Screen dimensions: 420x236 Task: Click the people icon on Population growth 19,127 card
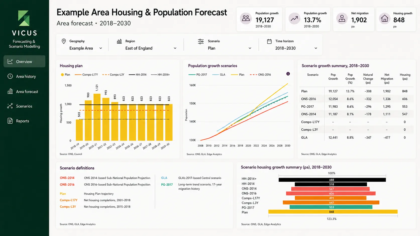(x=246, y=18)
